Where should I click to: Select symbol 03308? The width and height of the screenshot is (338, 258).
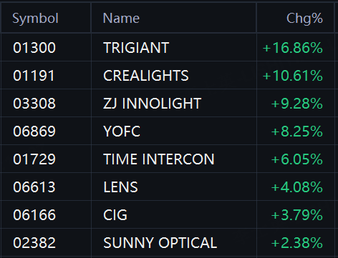tap(34, 104)
